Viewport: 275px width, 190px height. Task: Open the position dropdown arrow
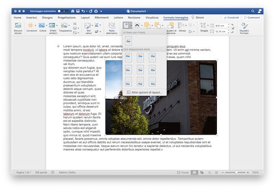(x=131, y=25)
